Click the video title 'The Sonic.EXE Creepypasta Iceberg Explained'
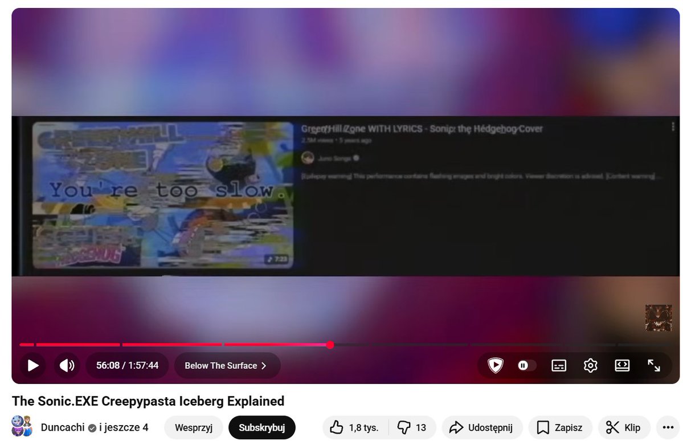This screenshot has width=683, height=441. (x=148, y=401)
